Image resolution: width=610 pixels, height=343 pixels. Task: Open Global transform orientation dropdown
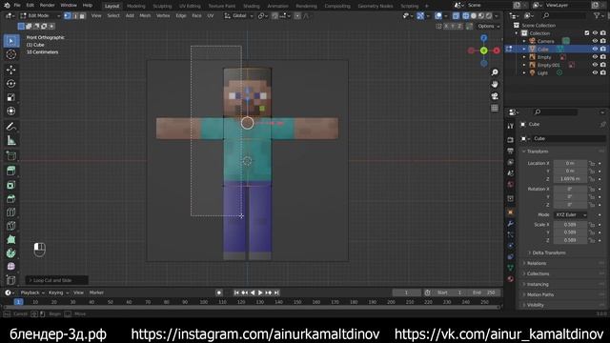(x=239, y=16)
